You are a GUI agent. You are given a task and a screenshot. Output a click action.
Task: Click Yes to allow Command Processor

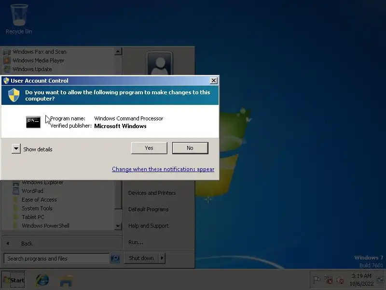tap(149, 148)
